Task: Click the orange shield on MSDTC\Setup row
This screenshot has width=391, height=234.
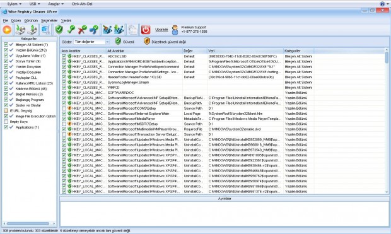Action: [x=69, y=124]
